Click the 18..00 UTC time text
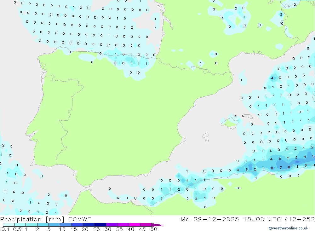The width and height of the screenshot is (315, 231). click(x=262, y=219)
